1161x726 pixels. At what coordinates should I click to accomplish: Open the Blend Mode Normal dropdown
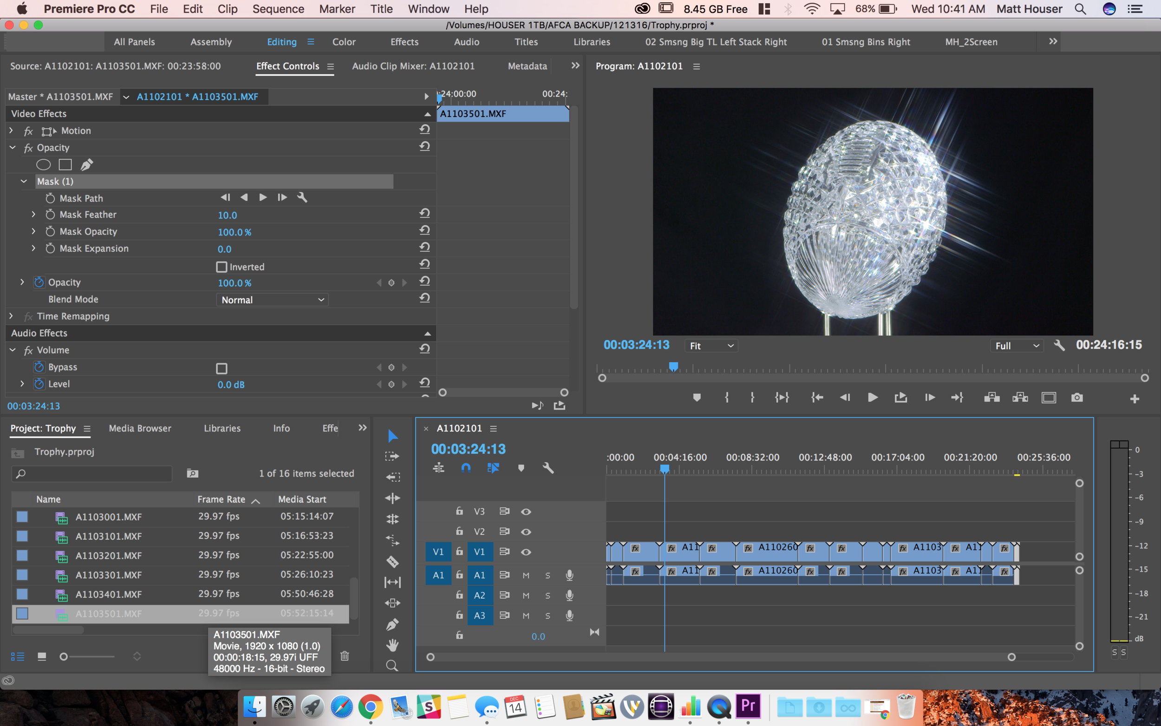pos(272,300)
